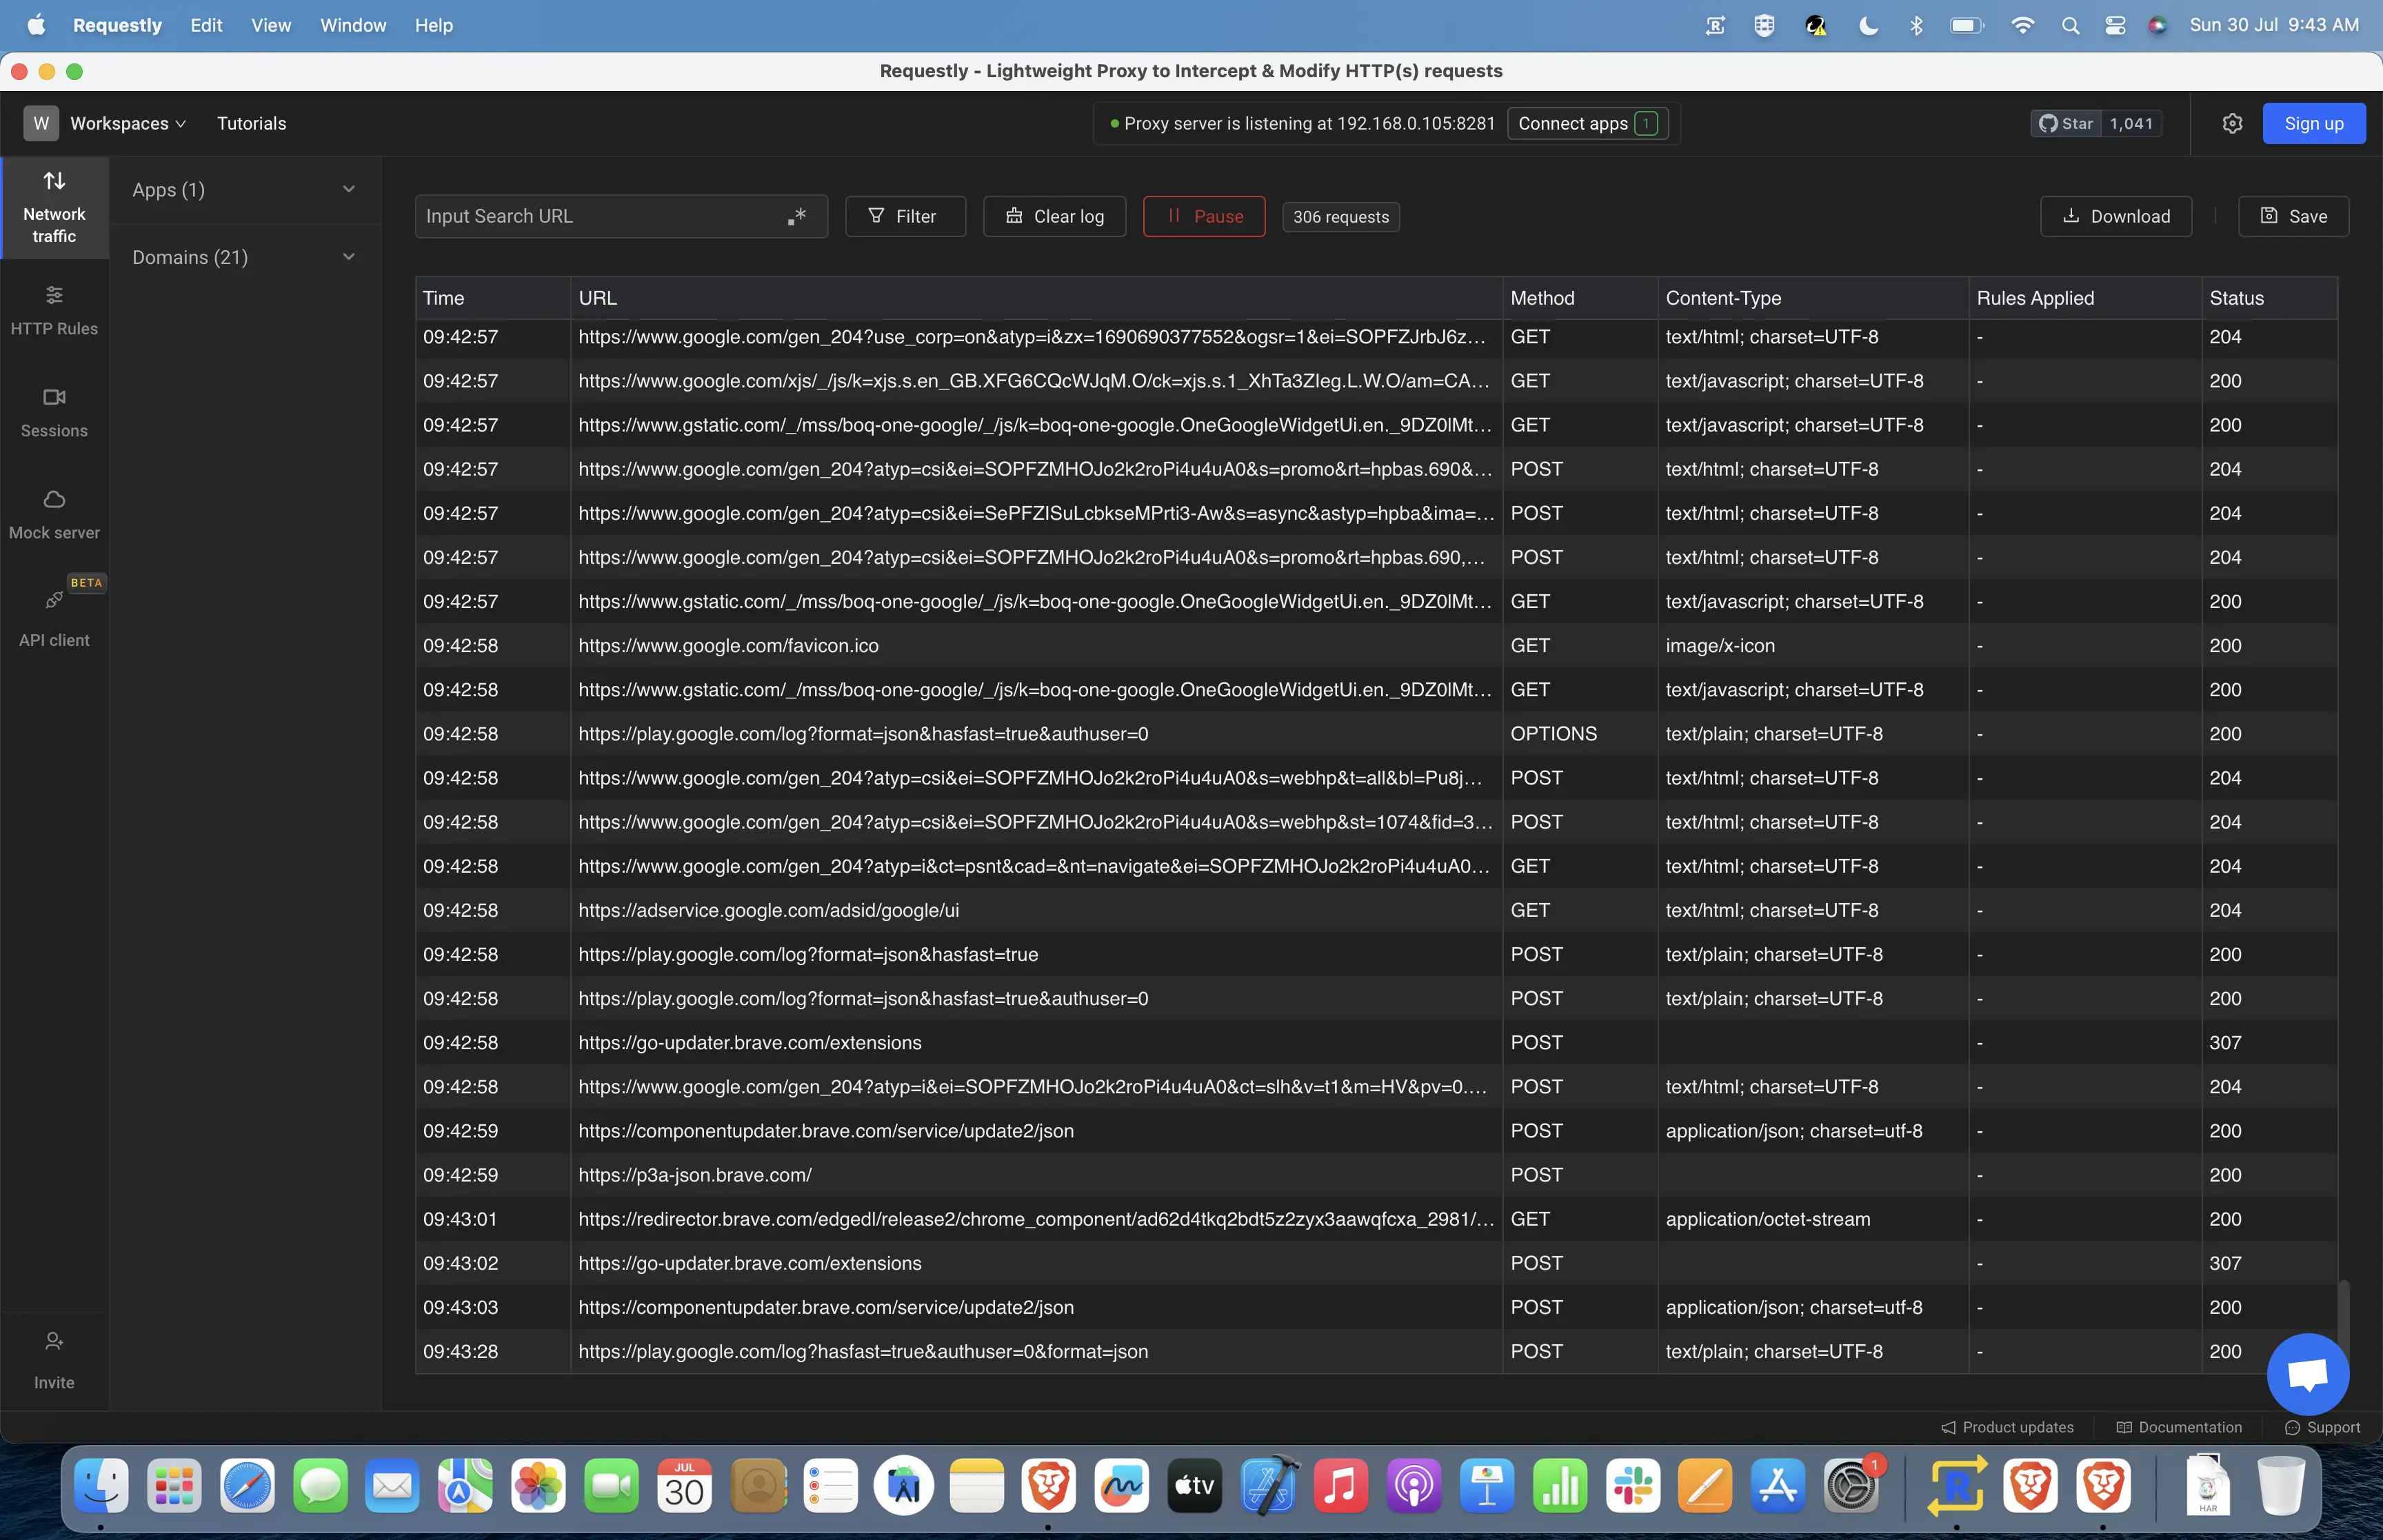Viewport: 2383px width, 1540px height.
Task: Open the Tutorials tab
Action: pos(252,123)
